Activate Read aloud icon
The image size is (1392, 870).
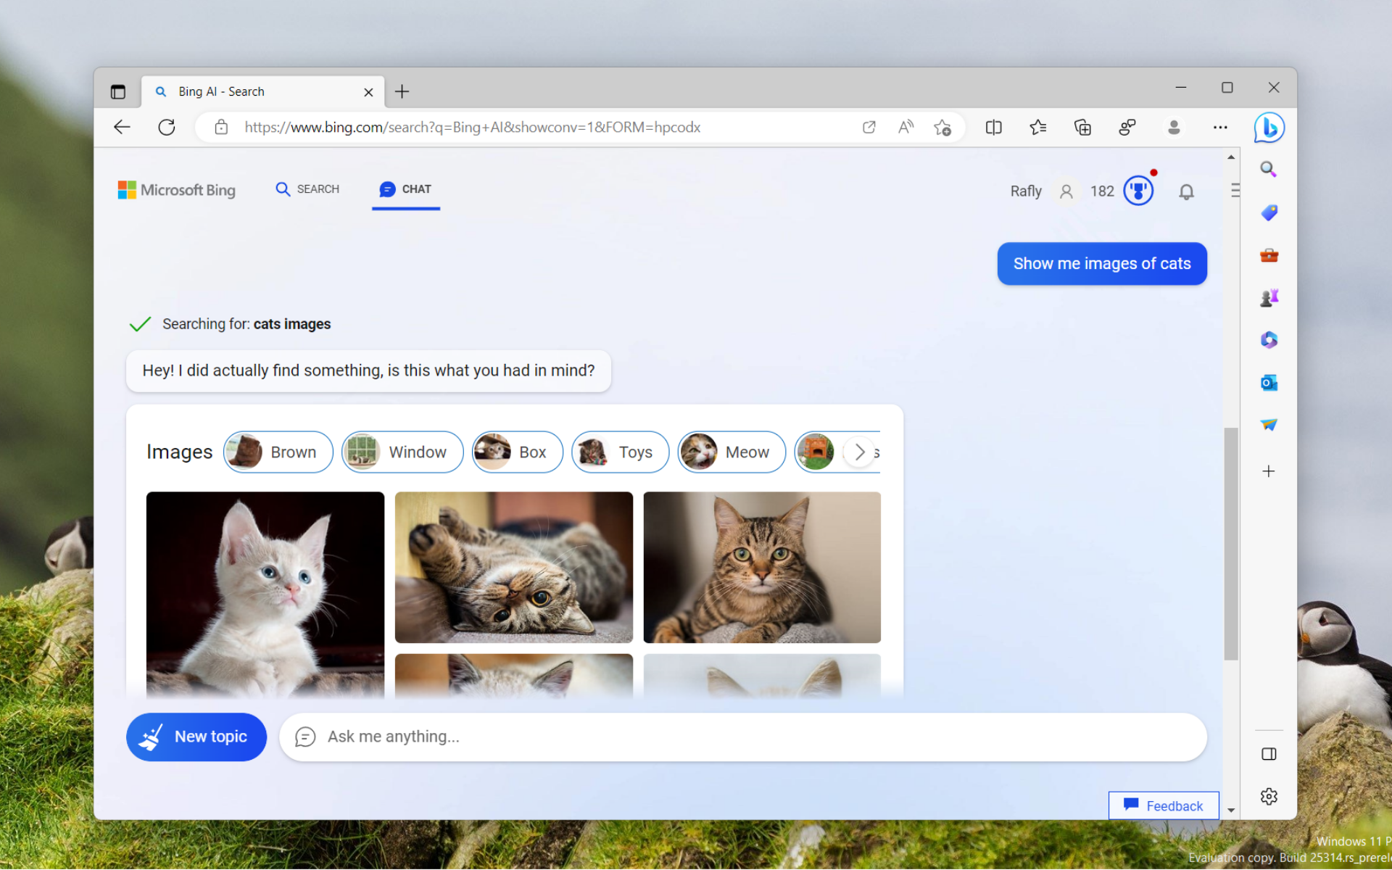[x=906, y=128]
